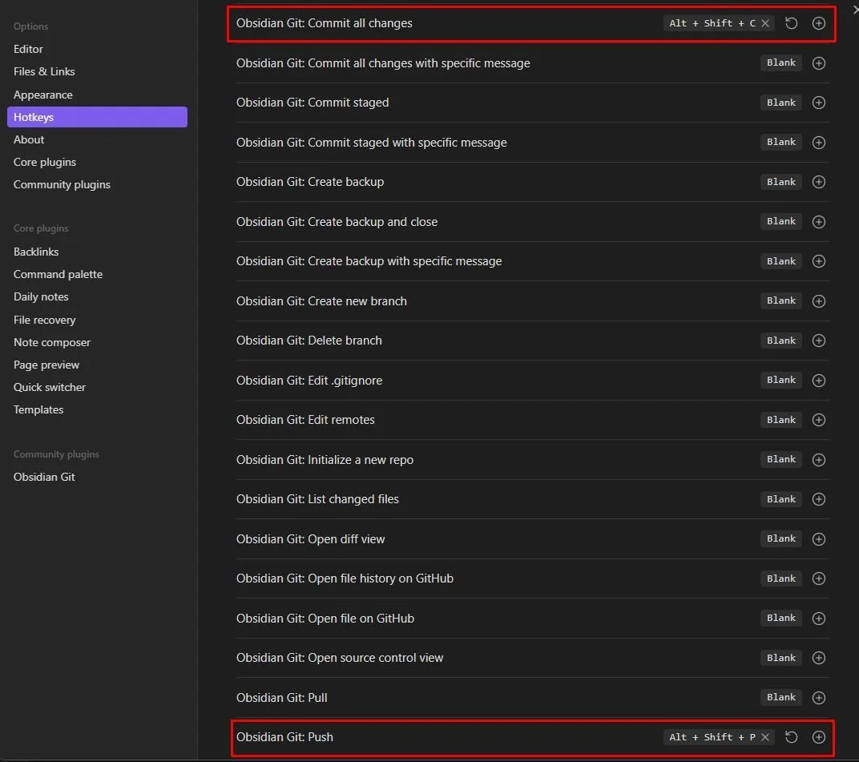The width and height of the screenshot is (859, 762).
Task: Restore default hotkey for Obsidian Git: Push
Action: click(x=791, y=737)
